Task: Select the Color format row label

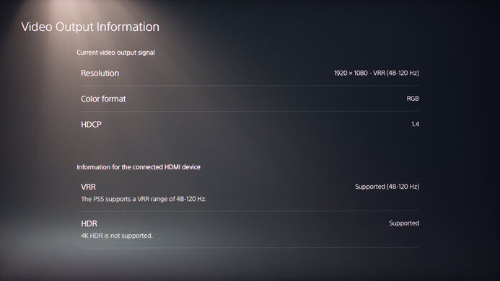Action: [x=103, y=99]
